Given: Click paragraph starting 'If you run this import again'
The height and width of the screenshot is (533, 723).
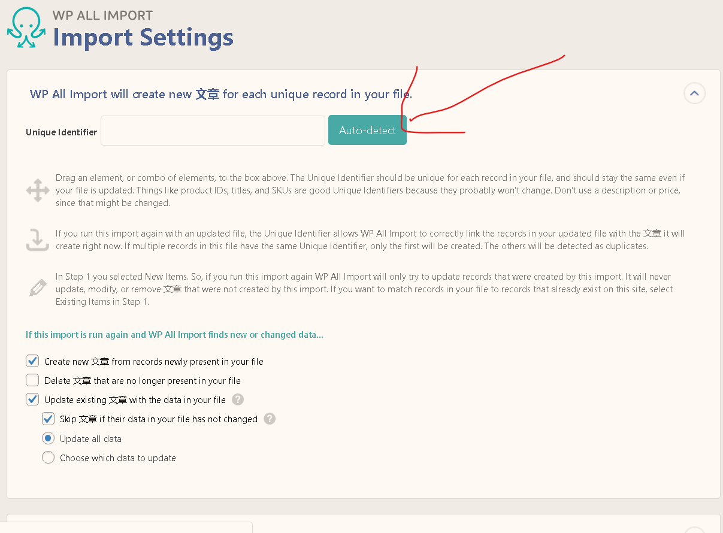Looking at the screenshot, I should coord(370,240).
